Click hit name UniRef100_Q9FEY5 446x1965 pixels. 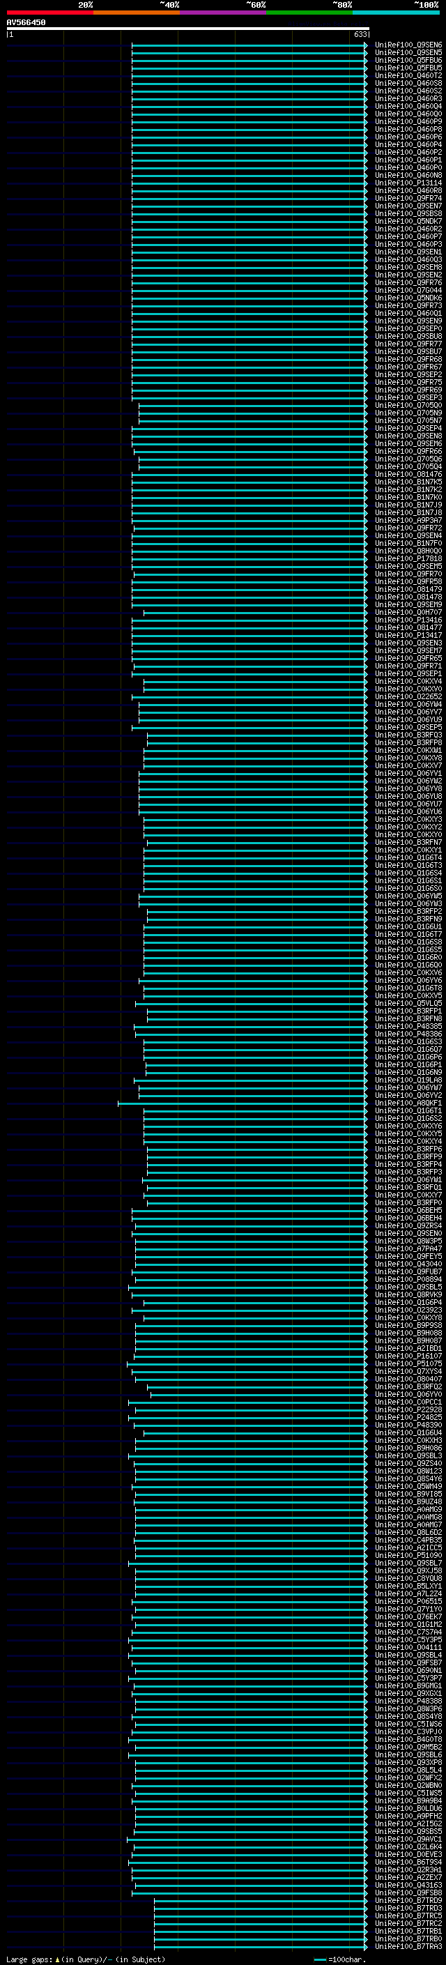pos(408,1256)
